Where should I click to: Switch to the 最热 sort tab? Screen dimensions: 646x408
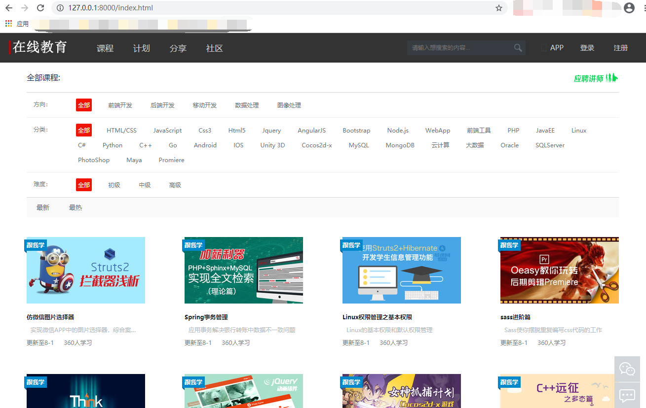click(76, 207)
